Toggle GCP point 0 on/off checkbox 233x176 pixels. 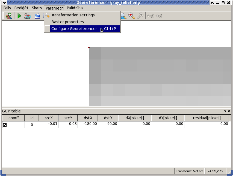(x=5, y=125)
